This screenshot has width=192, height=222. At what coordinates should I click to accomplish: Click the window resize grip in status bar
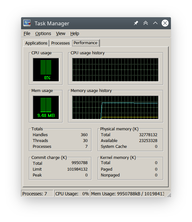169,195
